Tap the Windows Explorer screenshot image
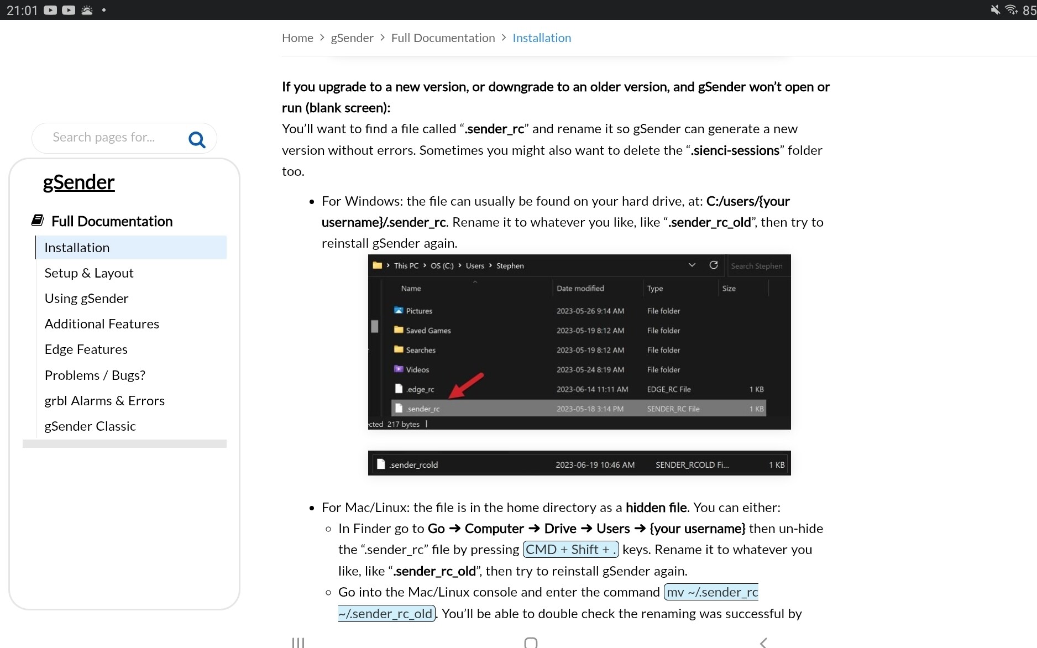Screen dimensions: 1037x648 click(579, 342)
